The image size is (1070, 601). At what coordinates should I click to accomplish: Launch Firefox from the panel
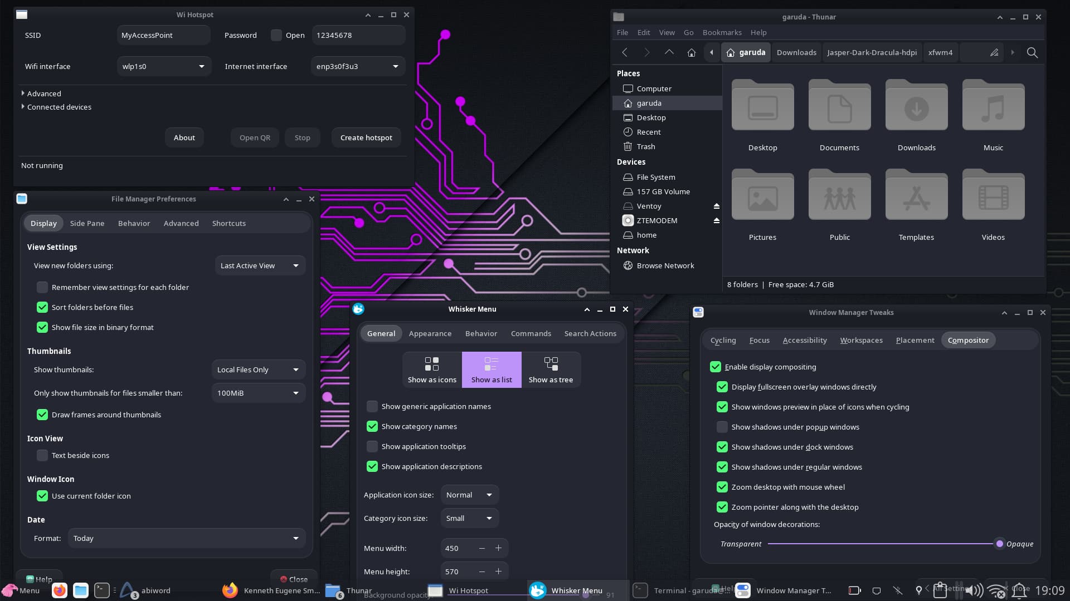point(60,590)
